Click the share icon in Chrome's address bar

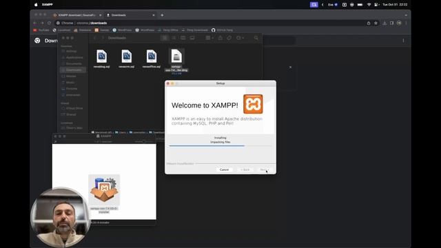pyautogui.click(x=369, y=23)
